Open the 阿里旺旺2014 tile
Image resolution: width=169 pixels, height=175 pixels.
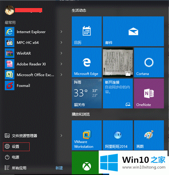click(x=118, y=135)
